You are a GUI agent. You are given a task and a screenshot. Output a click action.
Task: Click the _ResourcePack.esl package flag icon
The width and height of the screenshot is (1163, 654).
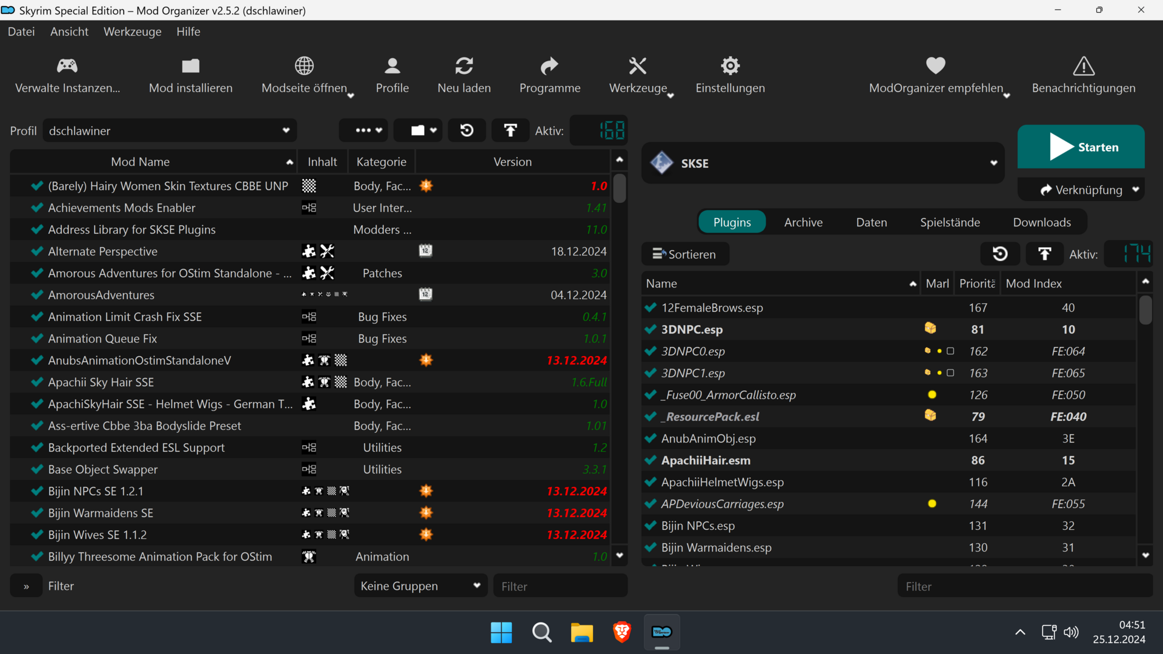(930, 416)
